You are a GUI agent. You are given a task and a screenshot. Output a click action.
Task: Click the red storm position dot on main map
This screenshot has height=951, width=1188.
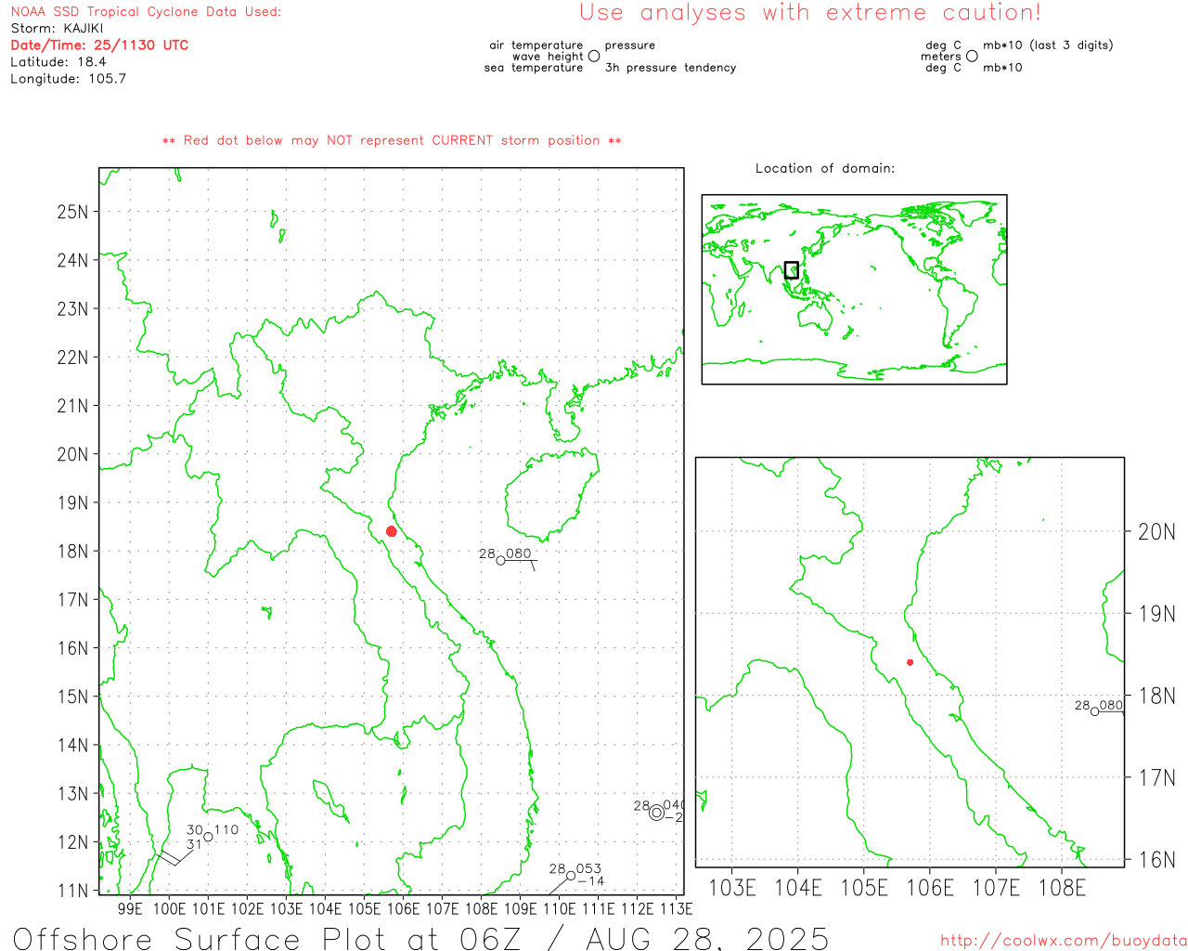[392, 531]
